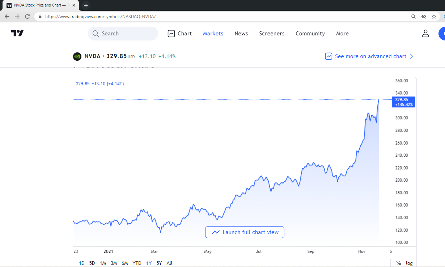
Task: Click the May date axis label
Action: coord(208,251)
